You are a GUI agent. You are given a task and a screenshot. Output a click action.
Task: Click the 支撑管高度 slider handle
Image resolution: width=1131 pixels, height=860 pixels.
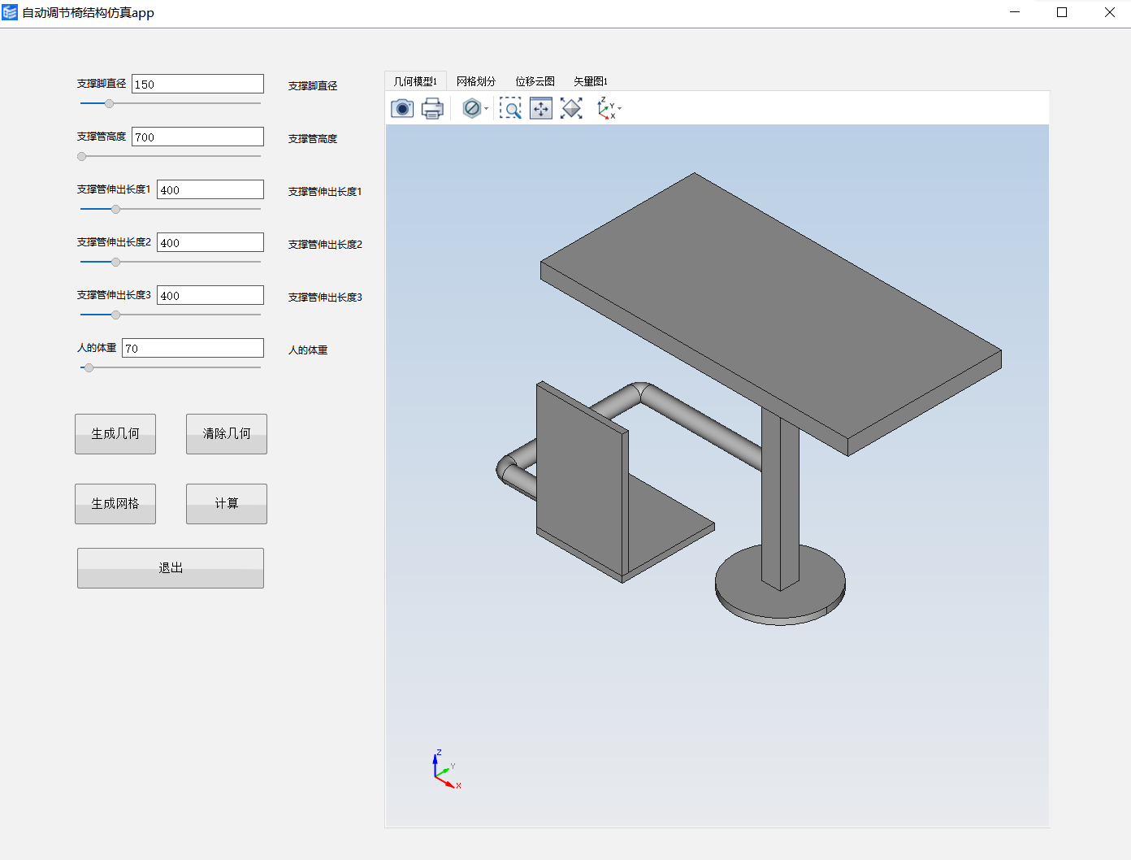81,156
